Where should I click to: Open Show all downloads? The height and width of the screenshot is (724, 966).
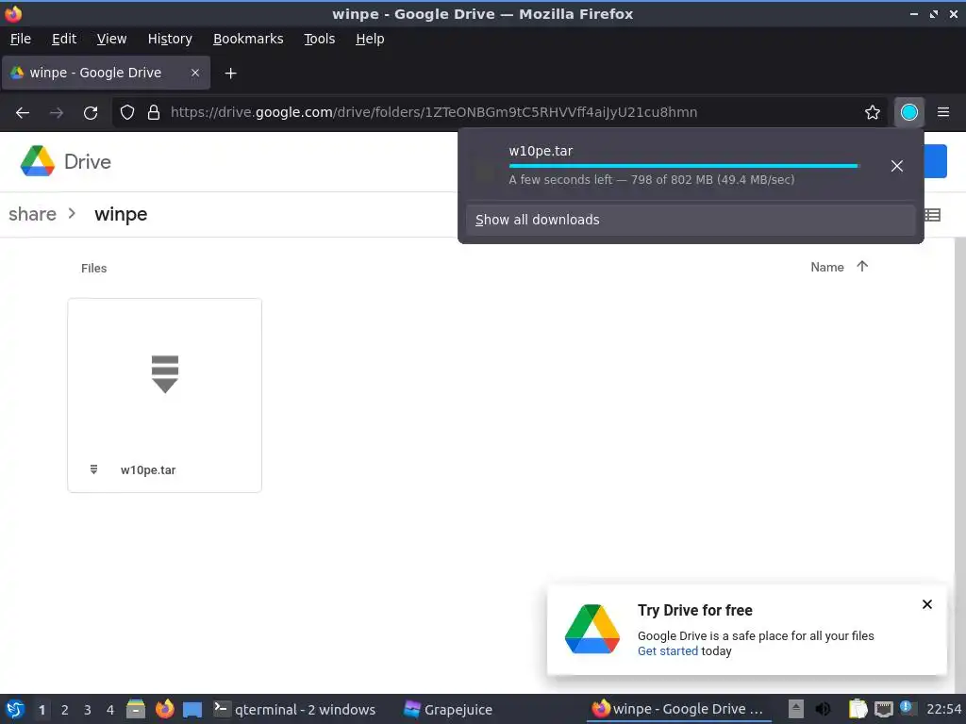(690, 220)
